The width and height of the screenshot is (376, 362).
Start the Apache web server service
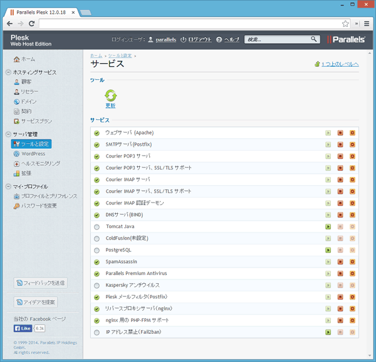[328, 133]
